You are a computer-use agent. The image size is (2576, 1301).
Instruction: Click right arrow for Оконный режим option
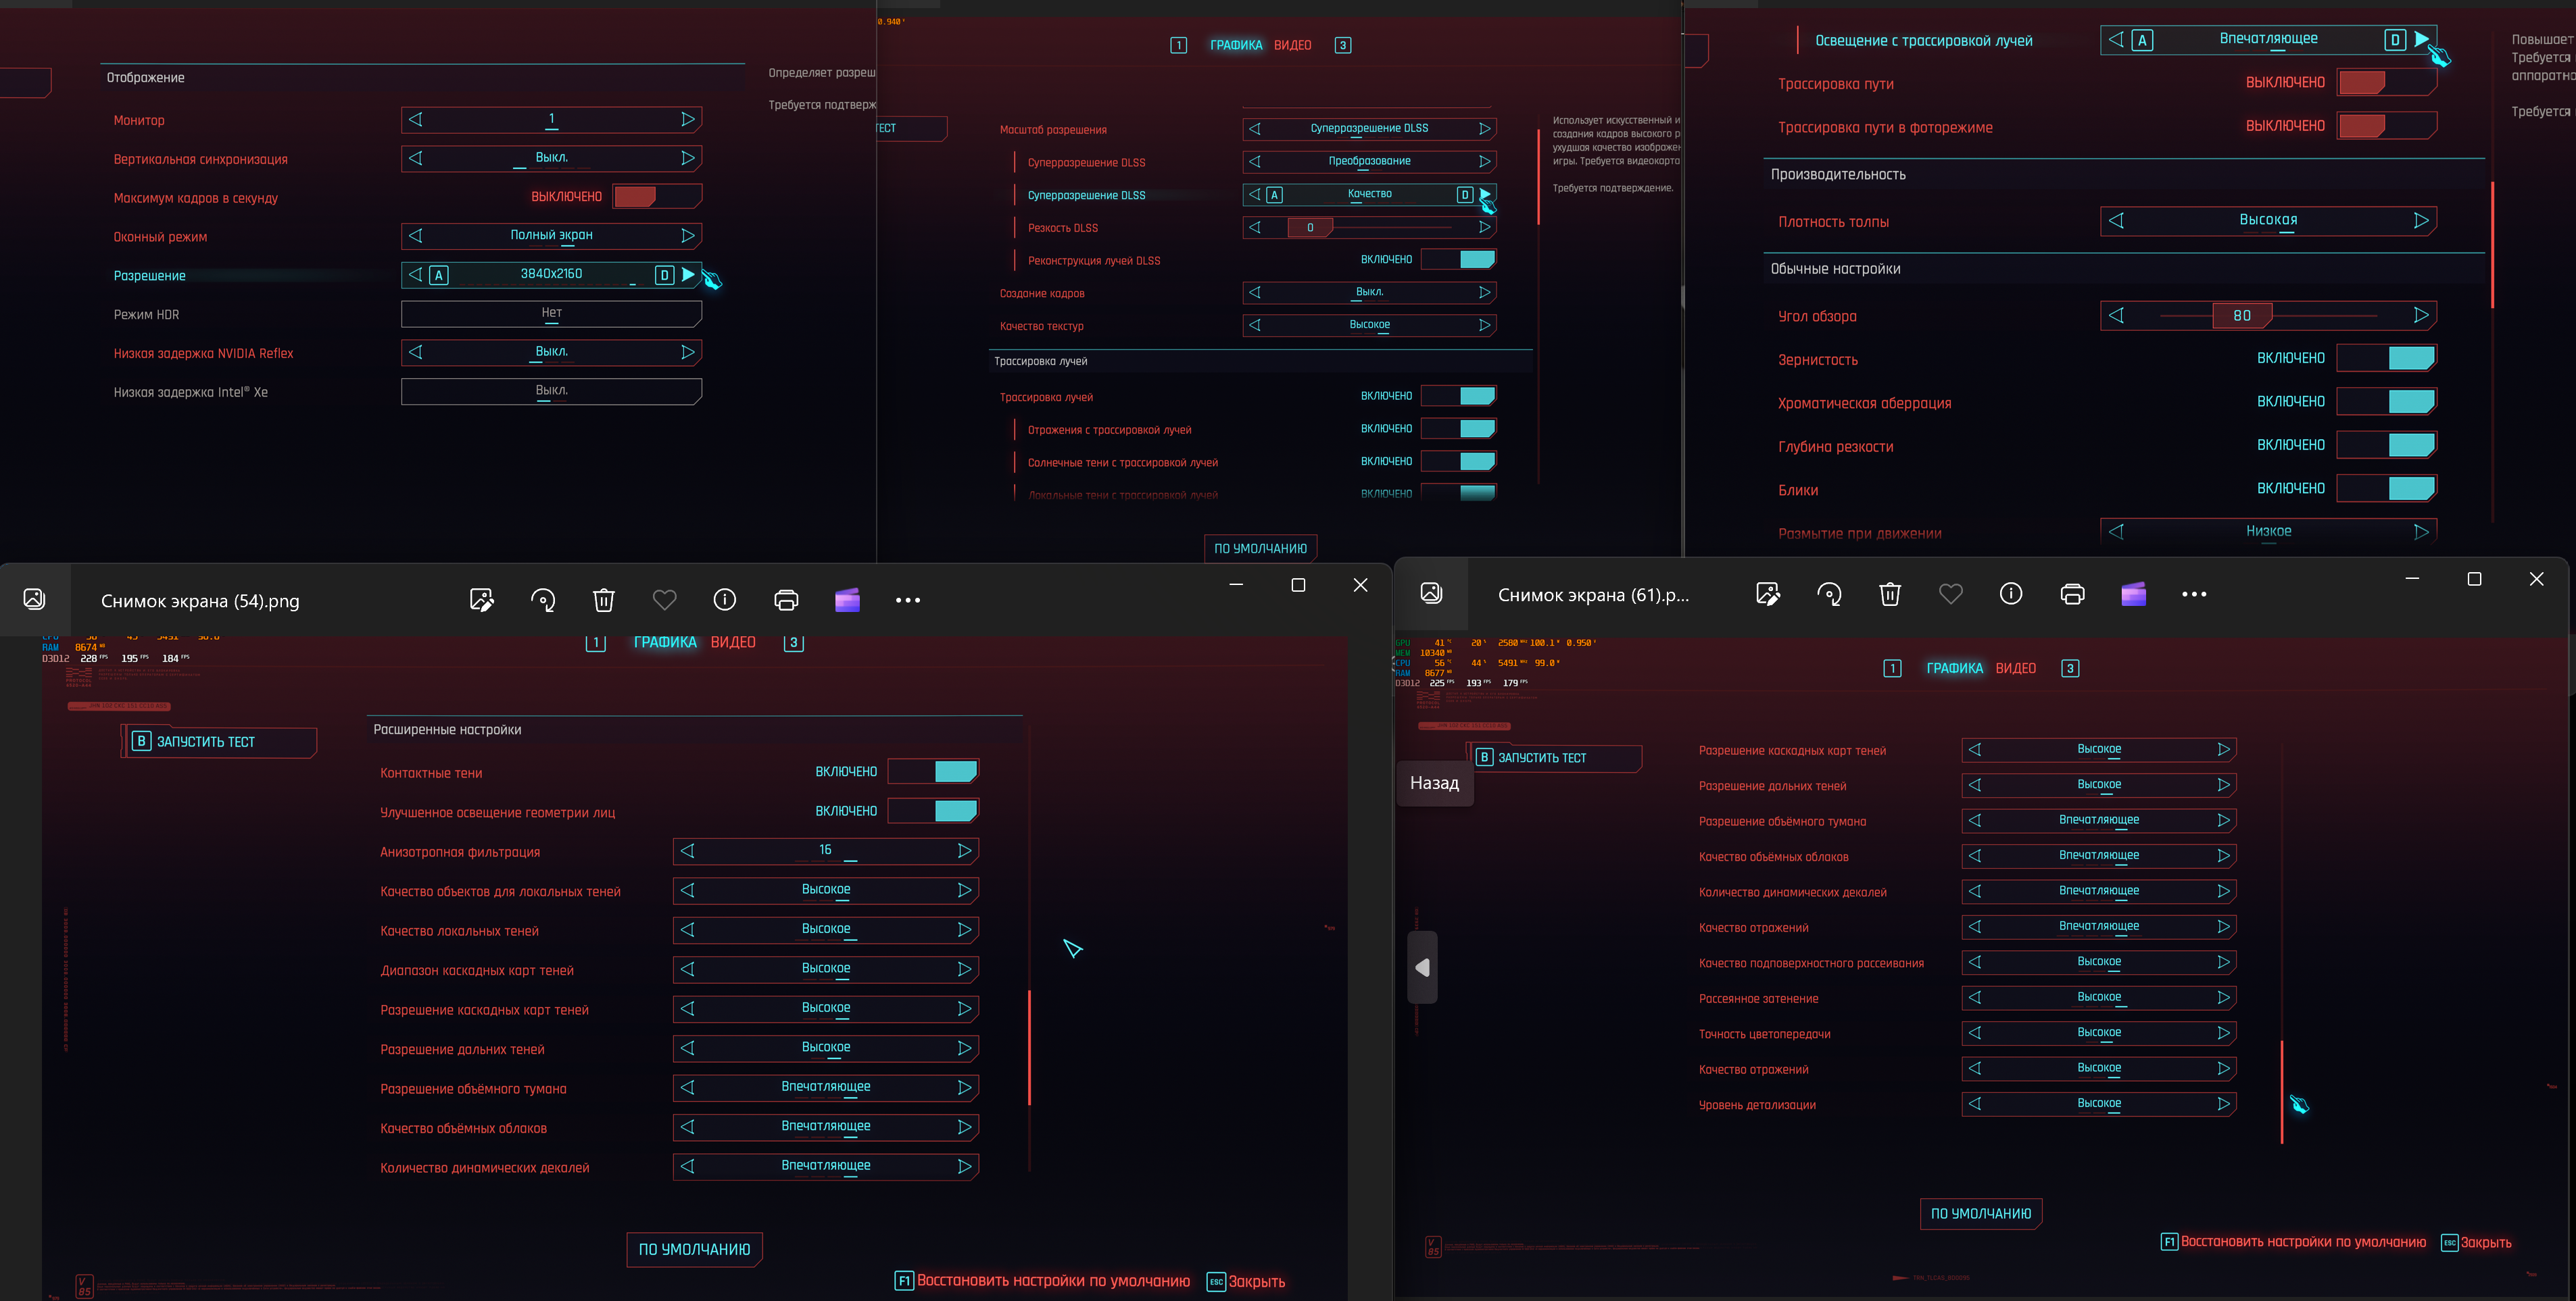click(687, 236)
